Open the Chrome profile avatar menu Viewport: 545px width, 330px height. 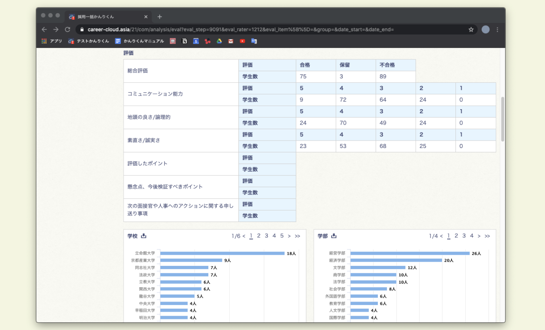click(x=486, y=30)
